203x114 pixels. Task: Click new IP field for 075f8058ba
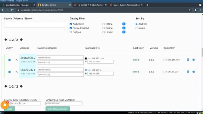coord(101,62)
